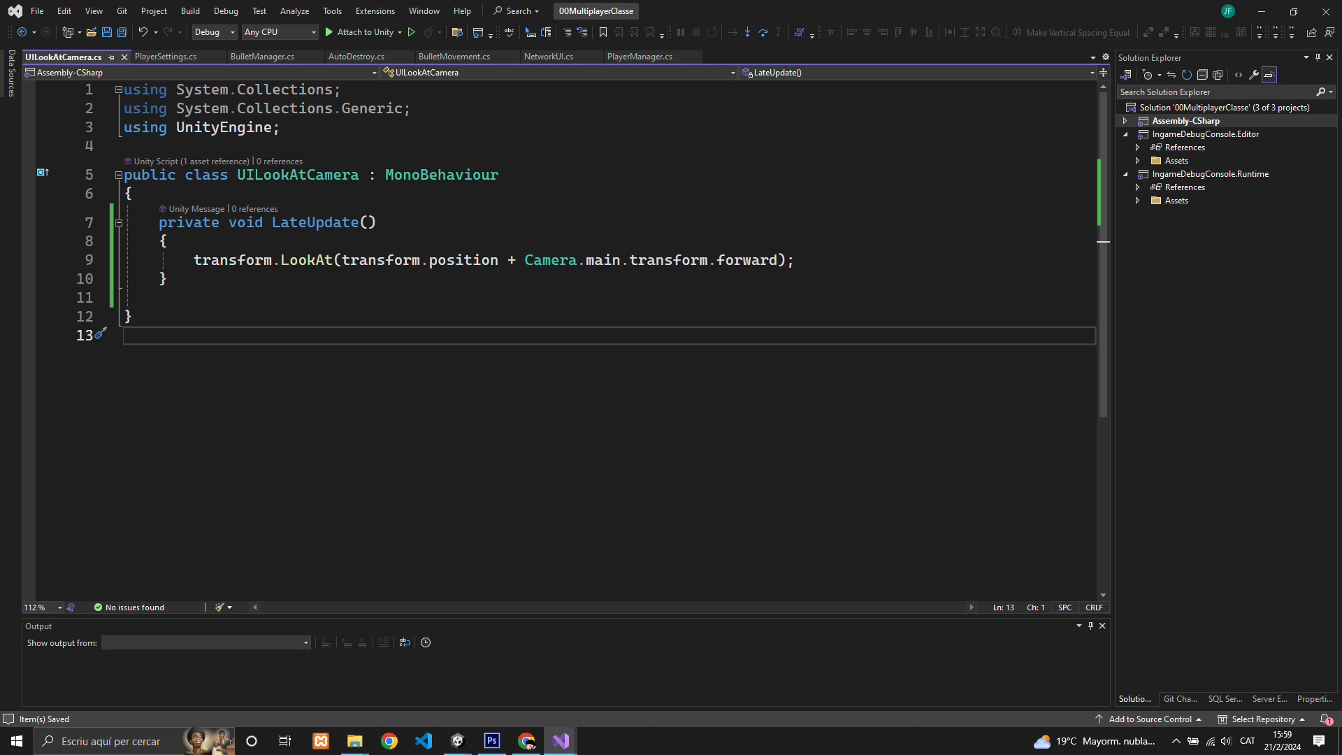Viewport: 1342px width, 755px height.
Task: Click the Save All toolbar icon
Action: (x=122, y=32)
